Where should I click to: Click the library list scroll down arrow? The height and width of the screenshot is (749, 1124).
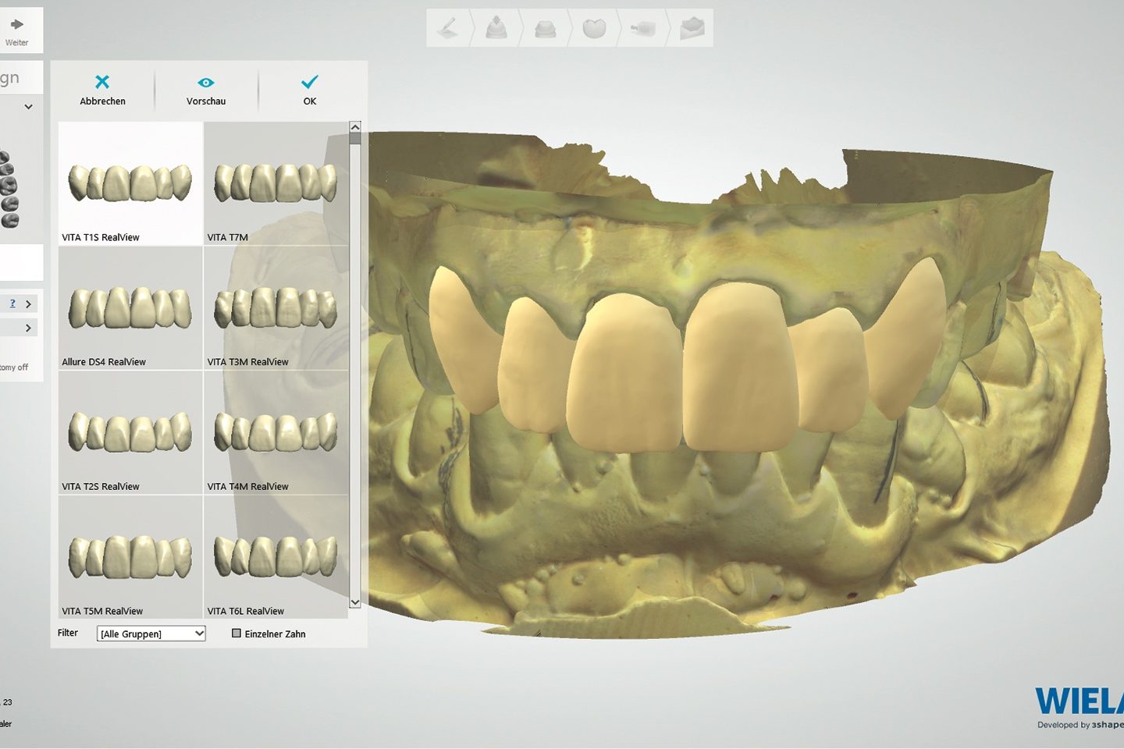(355, 602)
